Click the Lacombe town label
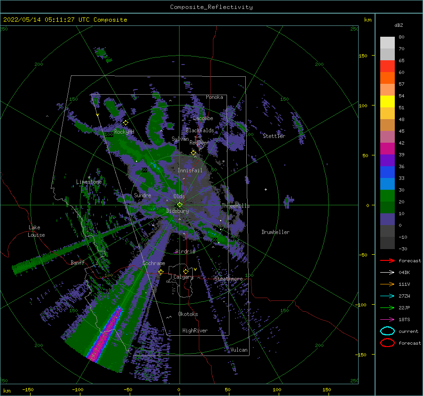Screen dimensions: 423x396 click(x=203, y=118)
